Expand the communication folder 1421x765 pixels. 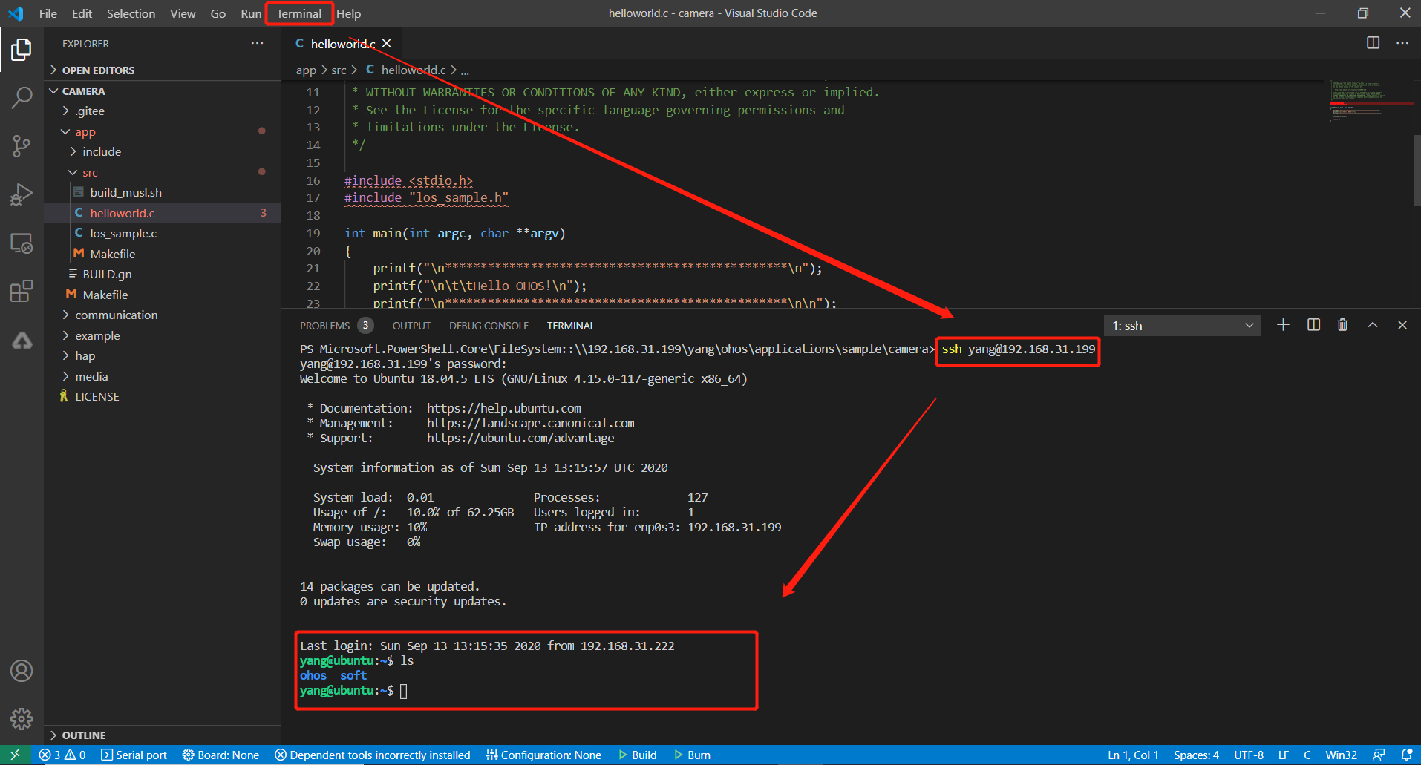tap(116, 315)
